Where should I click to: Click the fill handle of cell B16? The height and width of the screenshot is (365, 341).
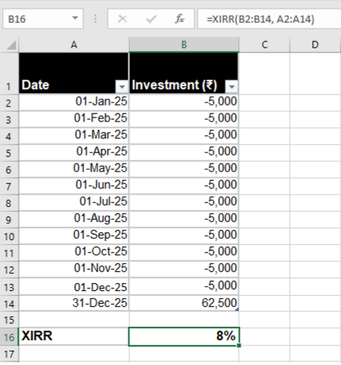pos(239,345)
